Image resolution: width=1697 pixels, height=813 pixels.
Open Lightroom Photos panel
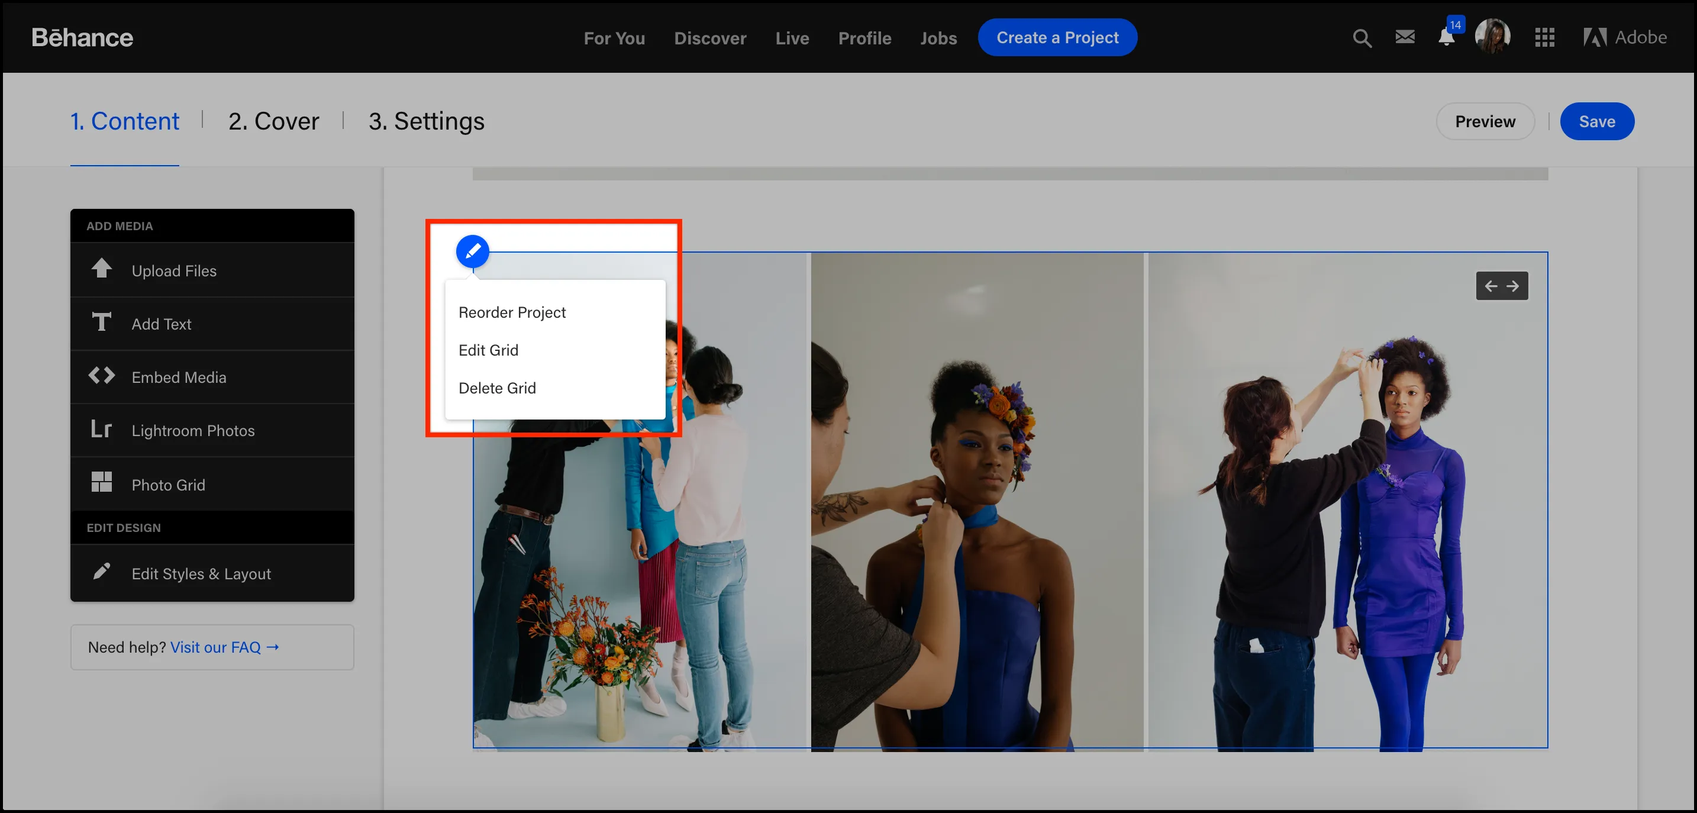pos(193,430)
